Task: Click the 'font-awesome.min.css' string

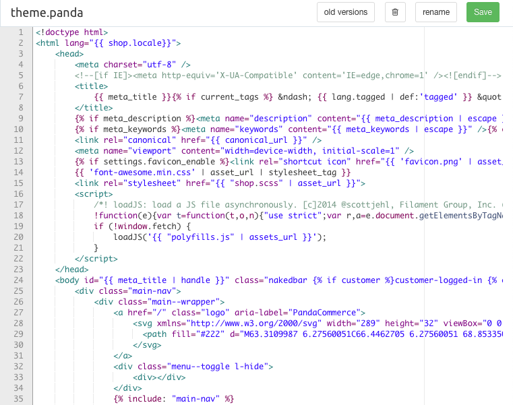Action: 142,173
